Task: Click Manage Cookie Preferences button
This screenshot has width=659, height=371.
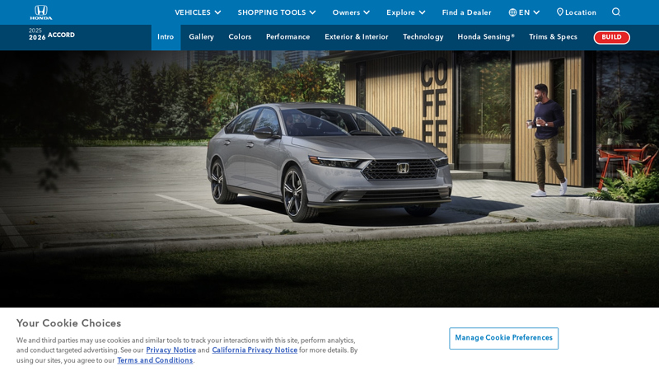Action: coord(503,338)
